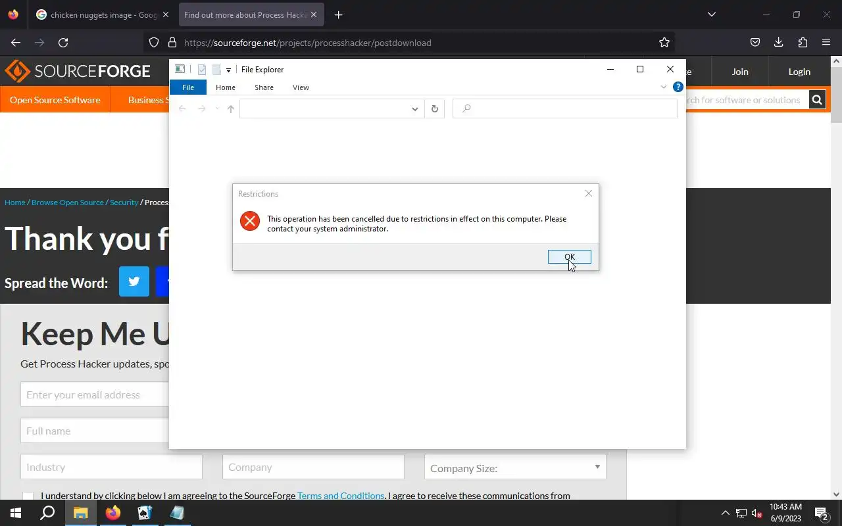The image size is (842, 526).
Task: Click the File Explorer search box
Action: 565,108
